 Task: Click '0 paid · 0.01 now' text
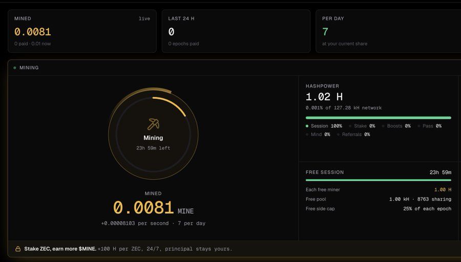pyautogui.click(x=33, y=43)
